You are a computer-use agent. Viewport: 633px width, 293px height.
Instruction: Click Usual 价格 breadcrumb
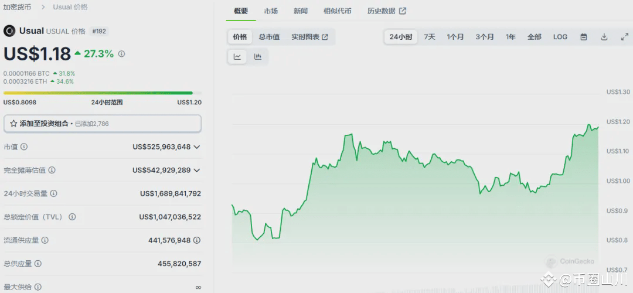[x=70, y=7]
